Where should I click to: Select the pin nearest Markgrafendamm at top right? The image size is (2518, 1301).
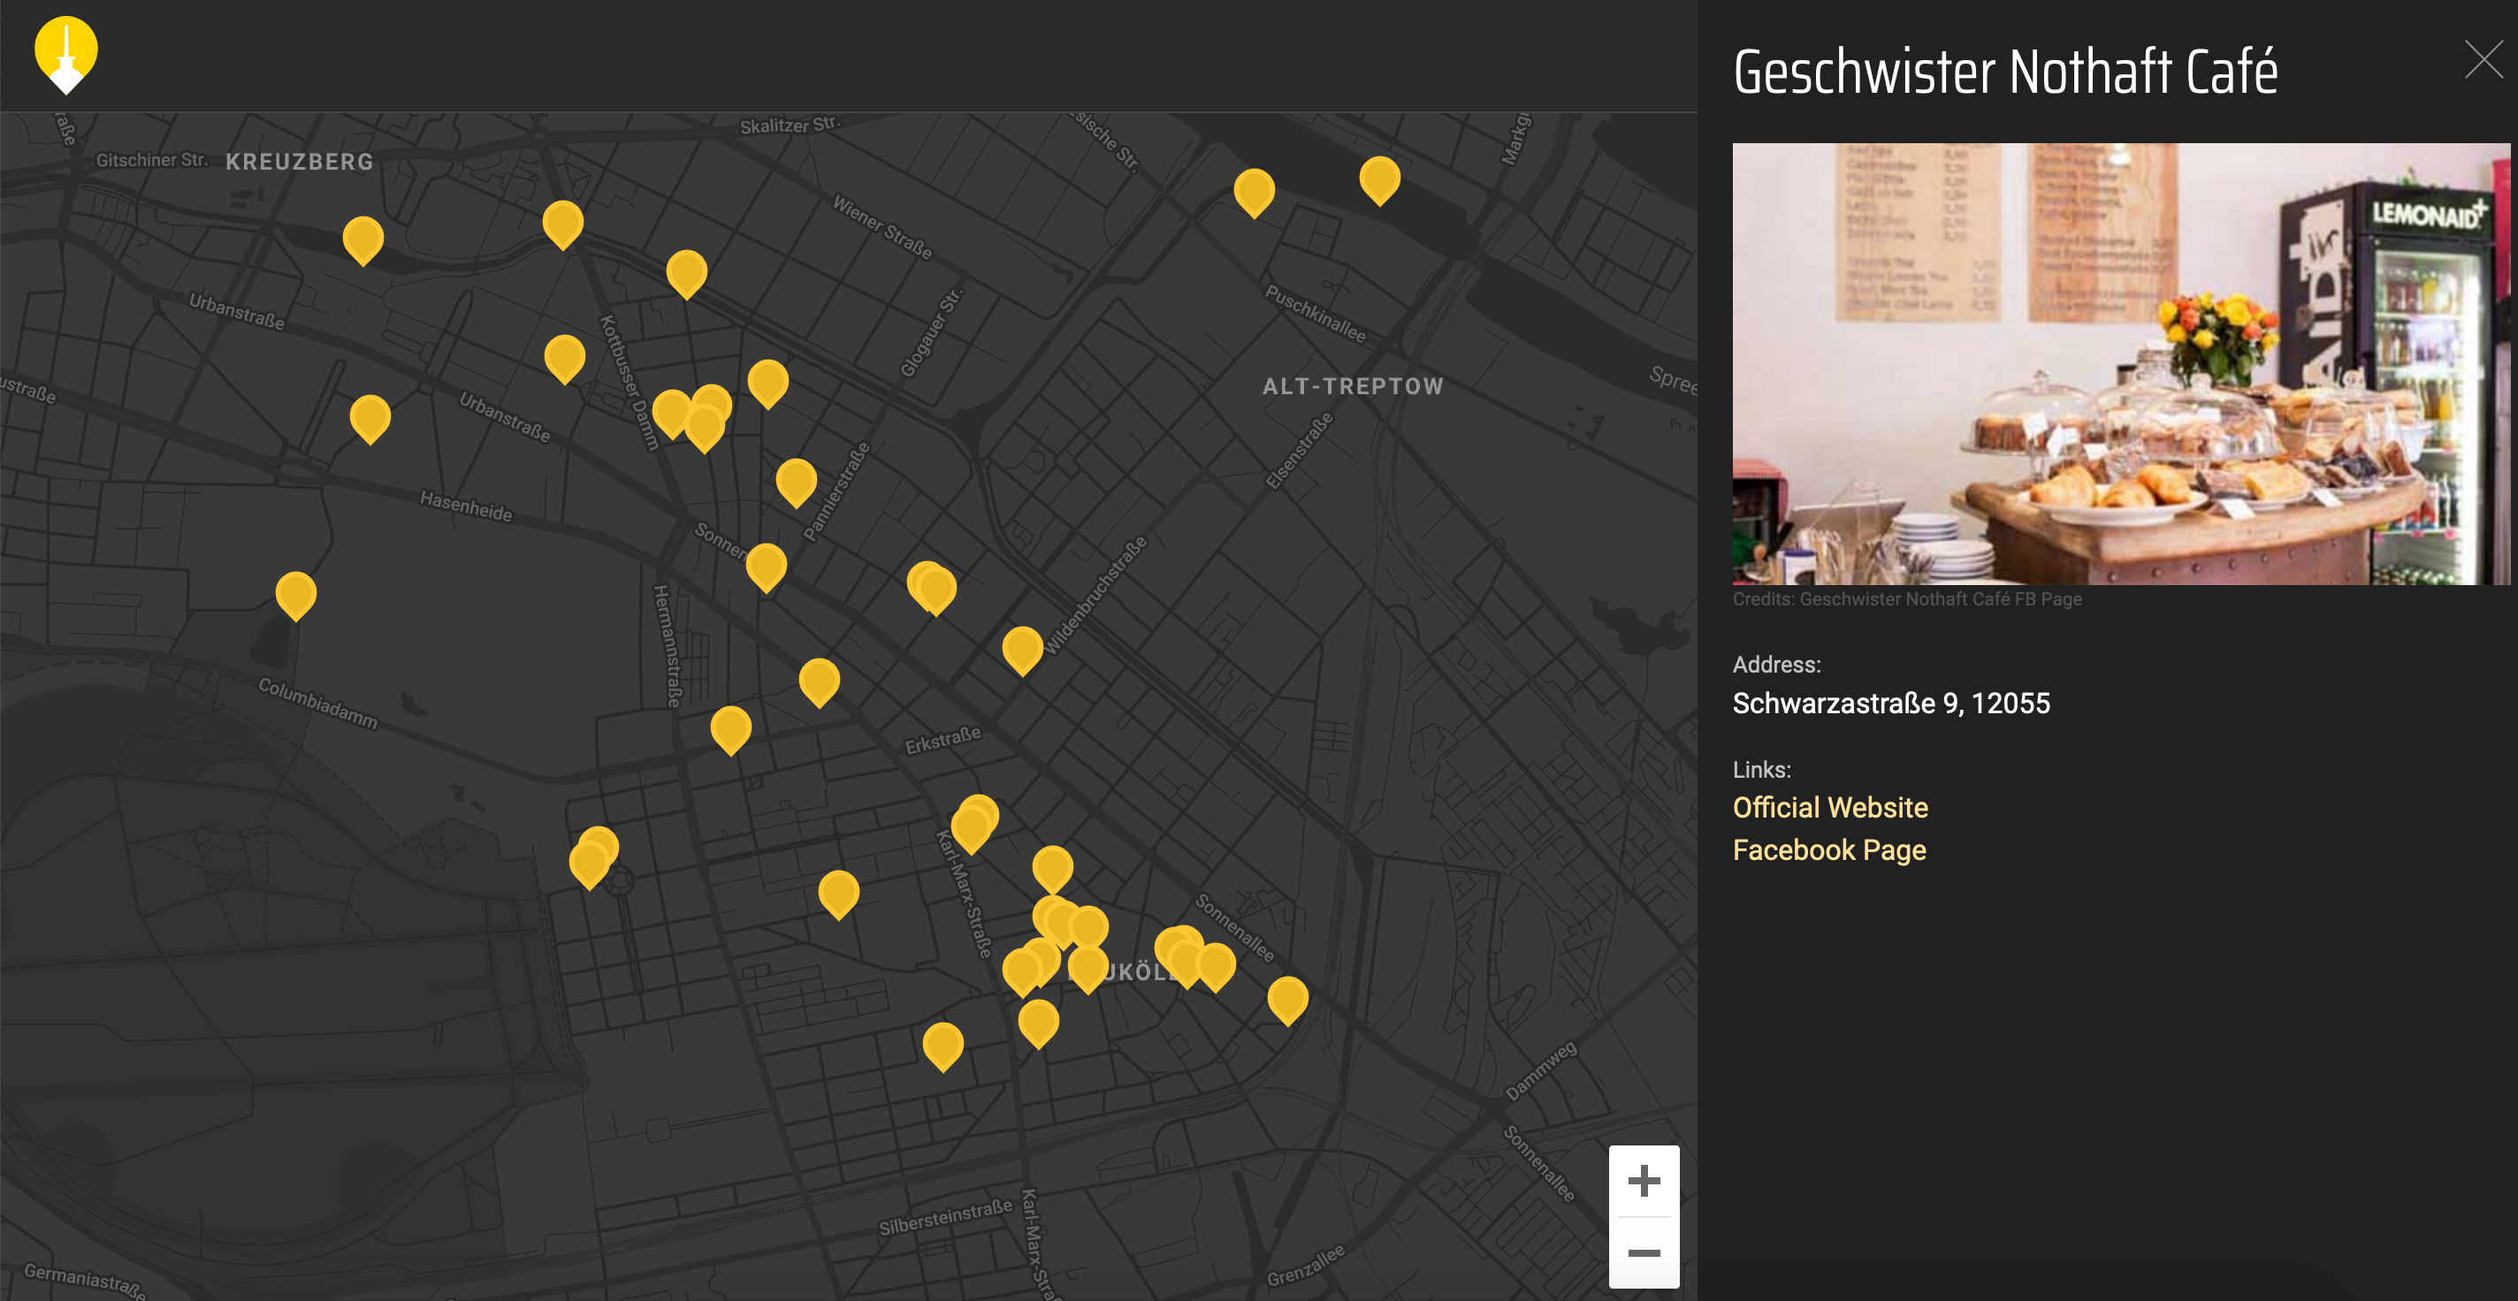tap(1379, 178)
